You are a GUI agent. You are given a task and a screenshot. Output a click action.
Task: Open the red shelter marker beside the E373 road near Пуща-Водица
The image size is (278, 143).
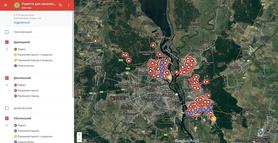[129, 61]
